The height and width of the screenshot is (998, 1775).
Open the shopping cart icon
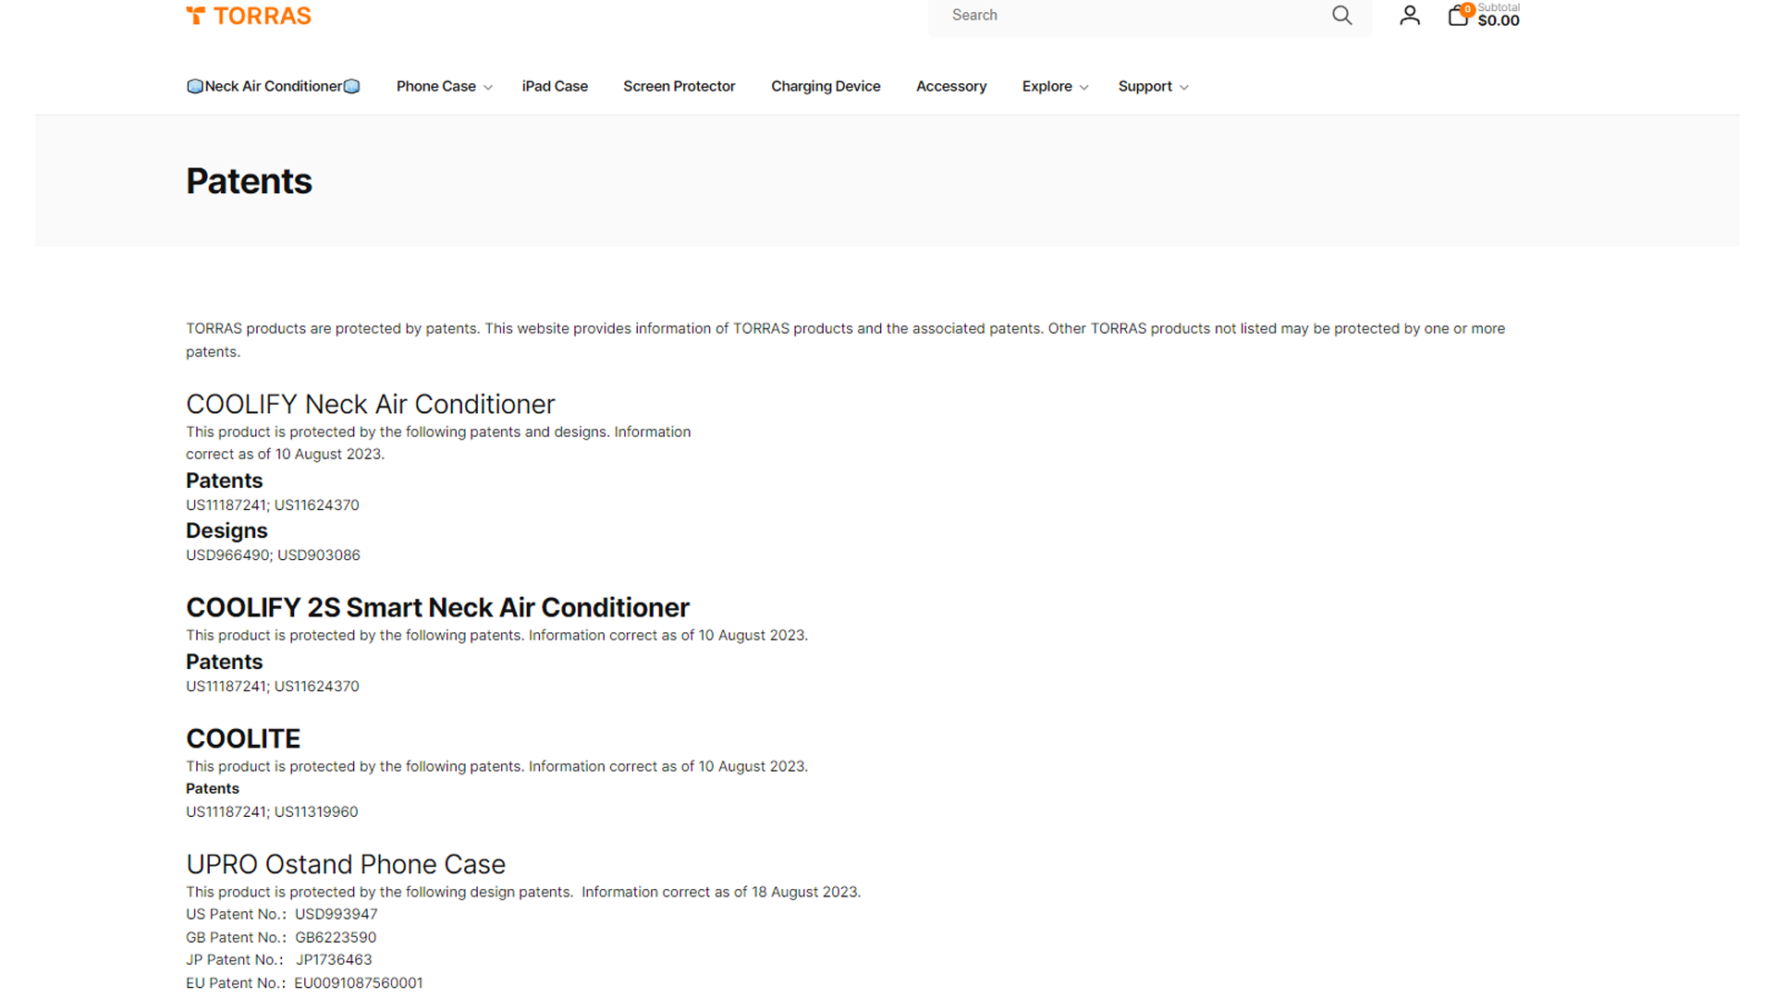[x=1459, y=15]
